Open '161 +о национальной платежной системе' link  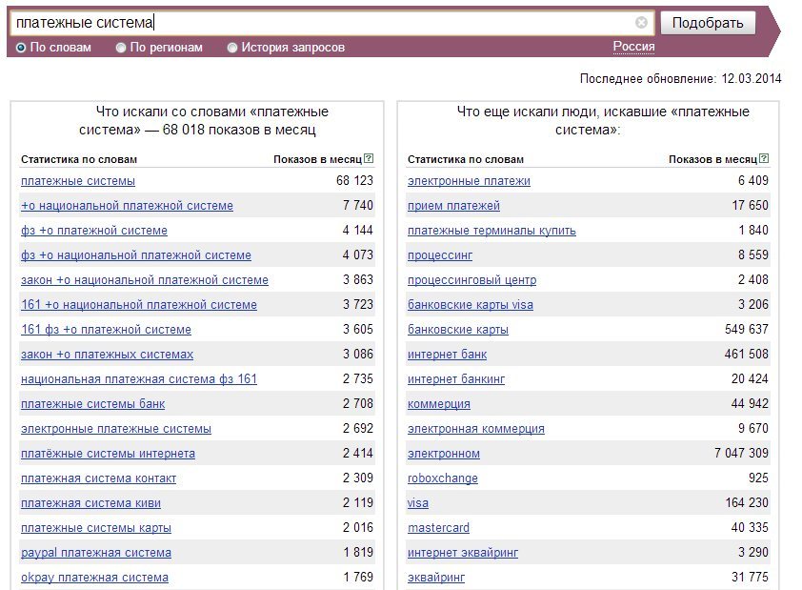point(139,305)
